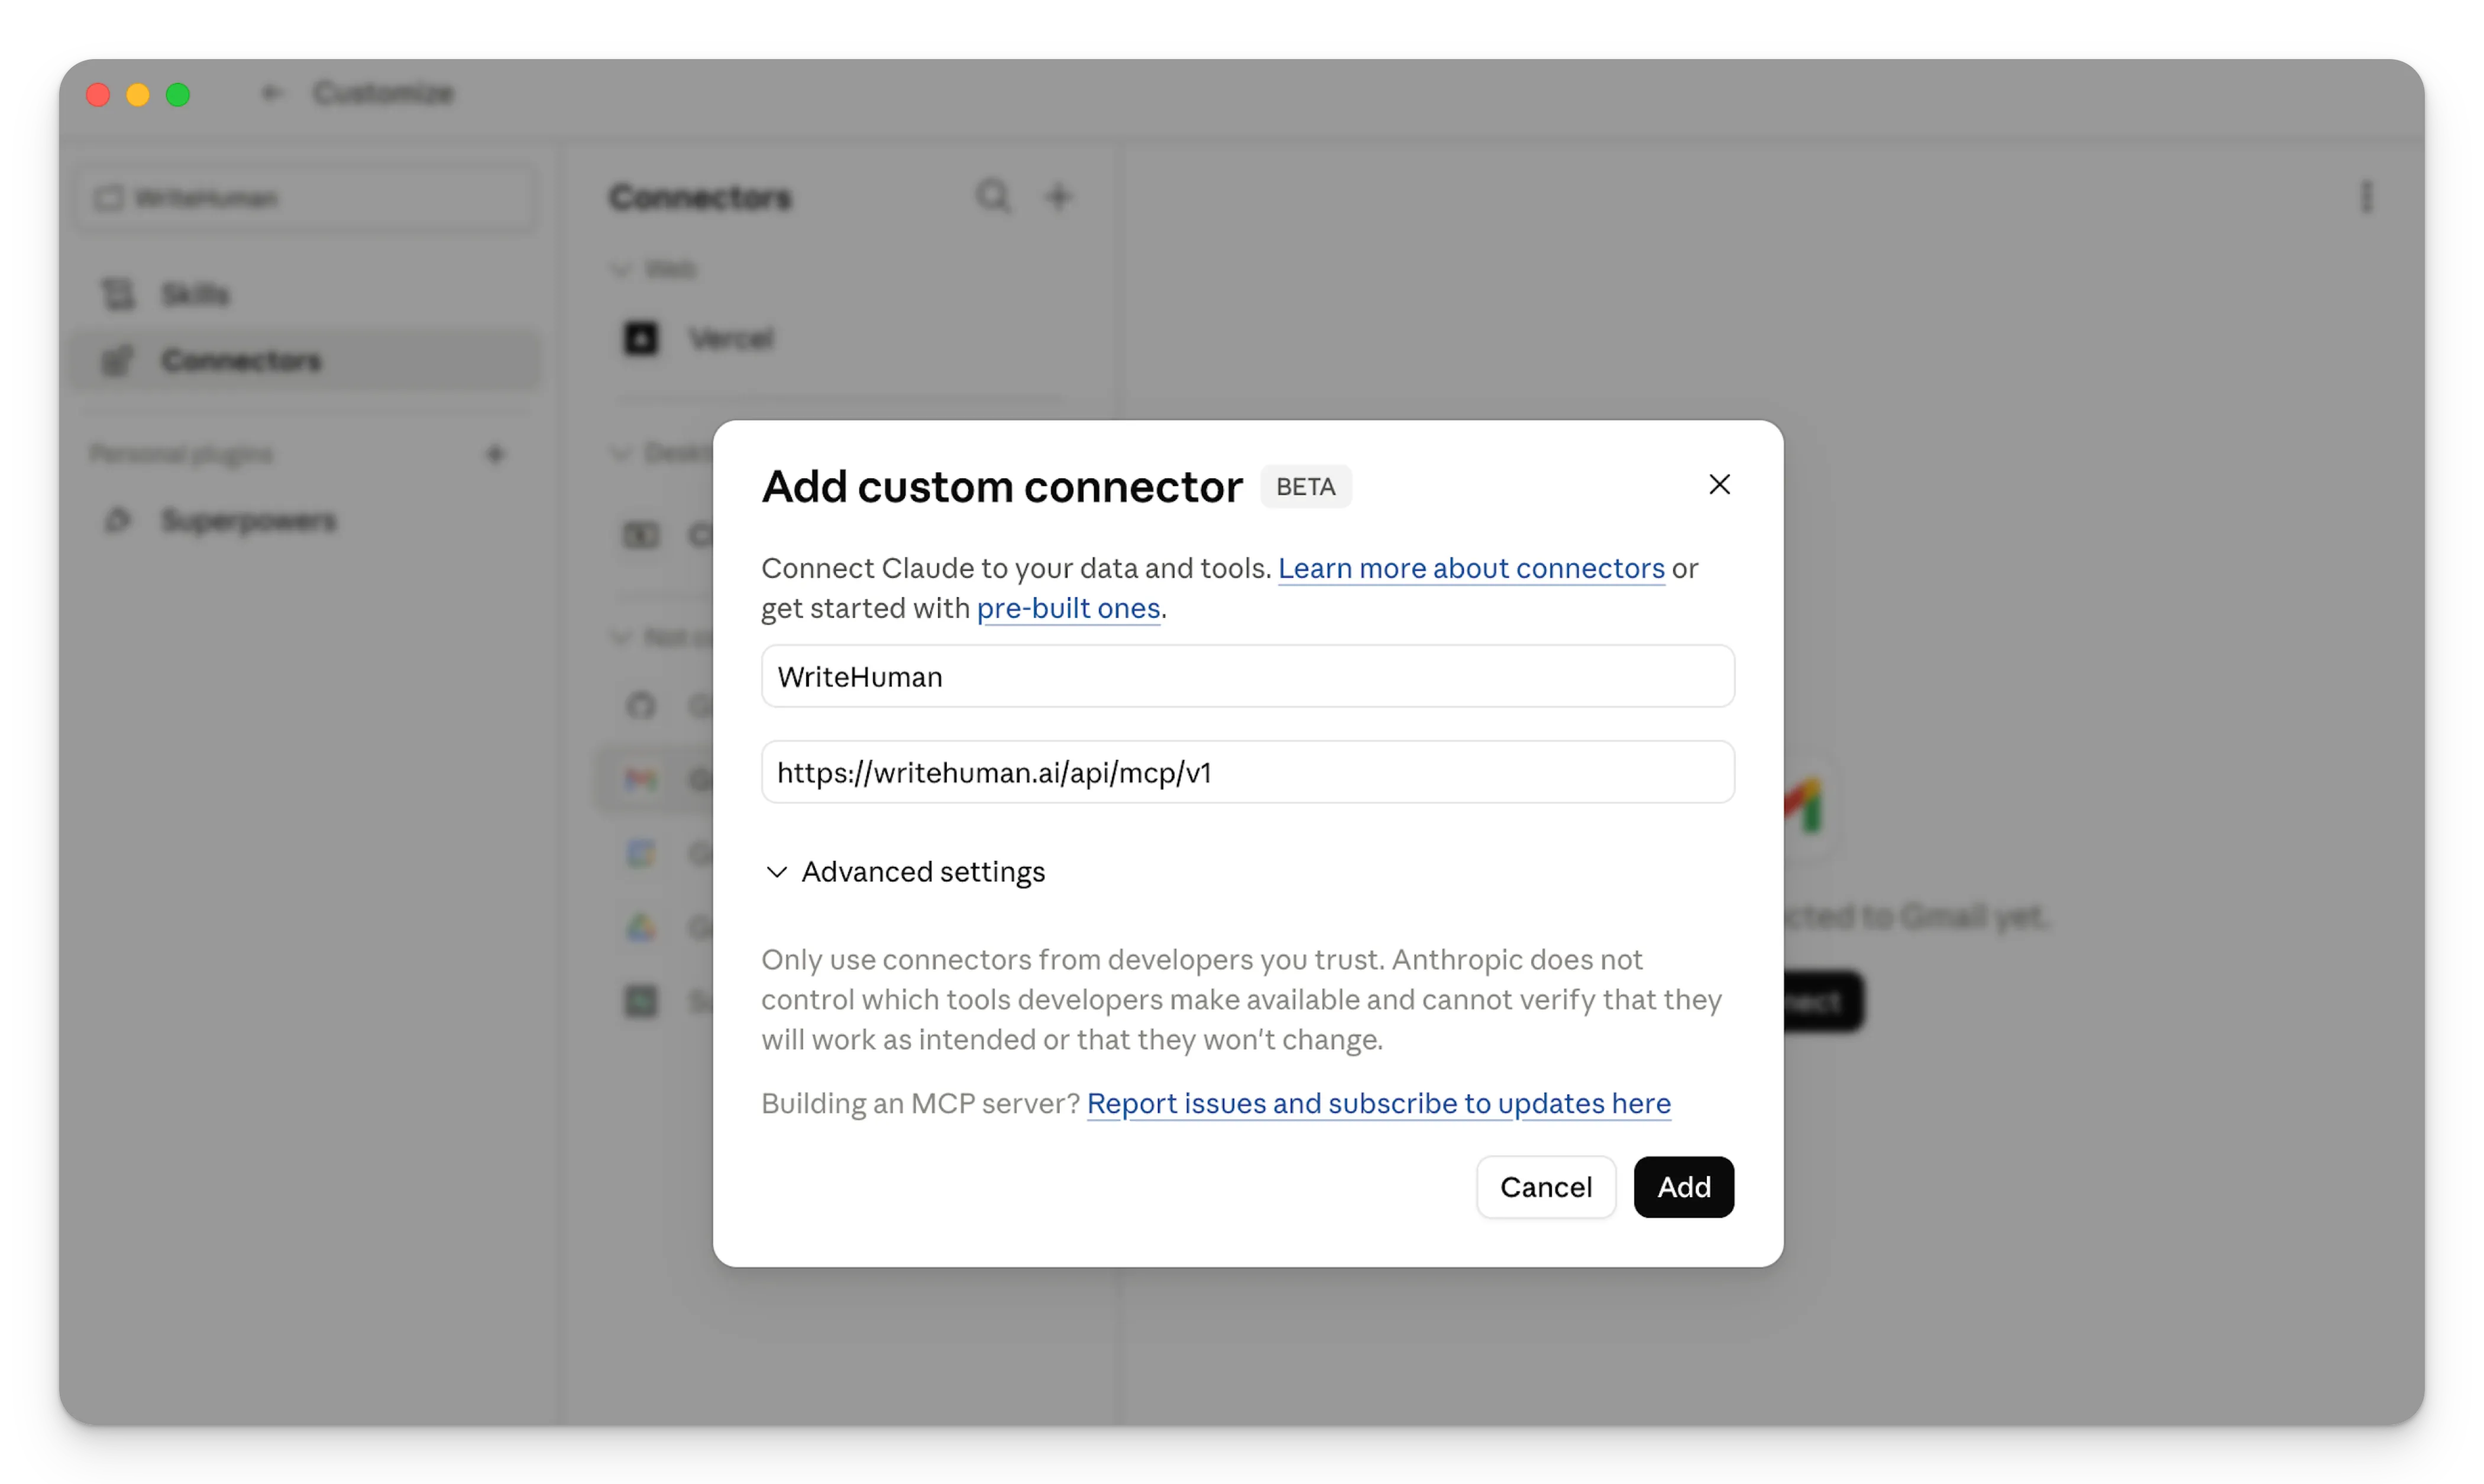Close the Add custom connector dialog
The width and height of the screenshot is (2484, 1484).
[x=1719, y=485]
